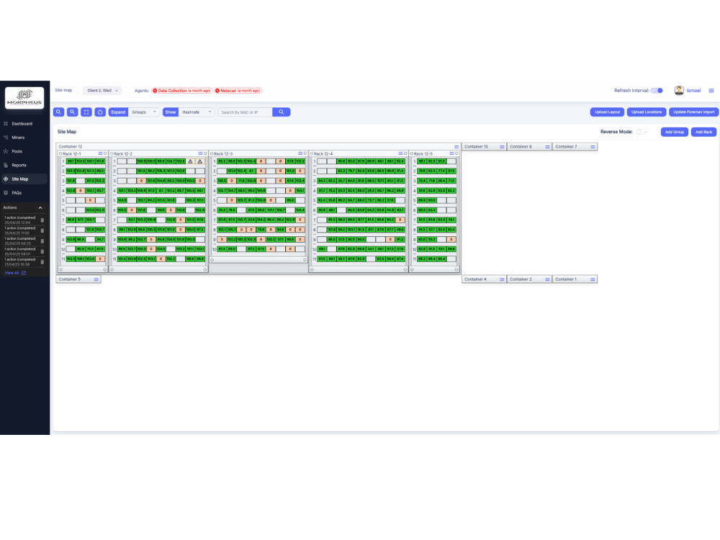Open the Container 10 menu icon
The height and width of the screenshot is (540, 720).
click(502, 147)
